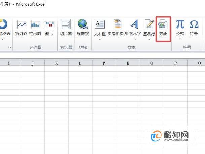Insert a Symbol (符号)

click(x=194, y=28)
